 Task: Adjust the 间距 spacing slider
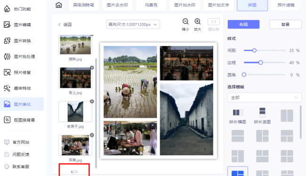[254, 51]
